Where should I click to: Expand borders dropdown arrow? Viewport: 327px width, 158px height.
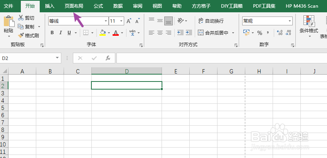coord(92,33)
